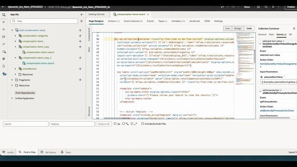Screen dimensions: 297x167
Task: Click the undo icon in header
Action: click(x=222, y=7)
